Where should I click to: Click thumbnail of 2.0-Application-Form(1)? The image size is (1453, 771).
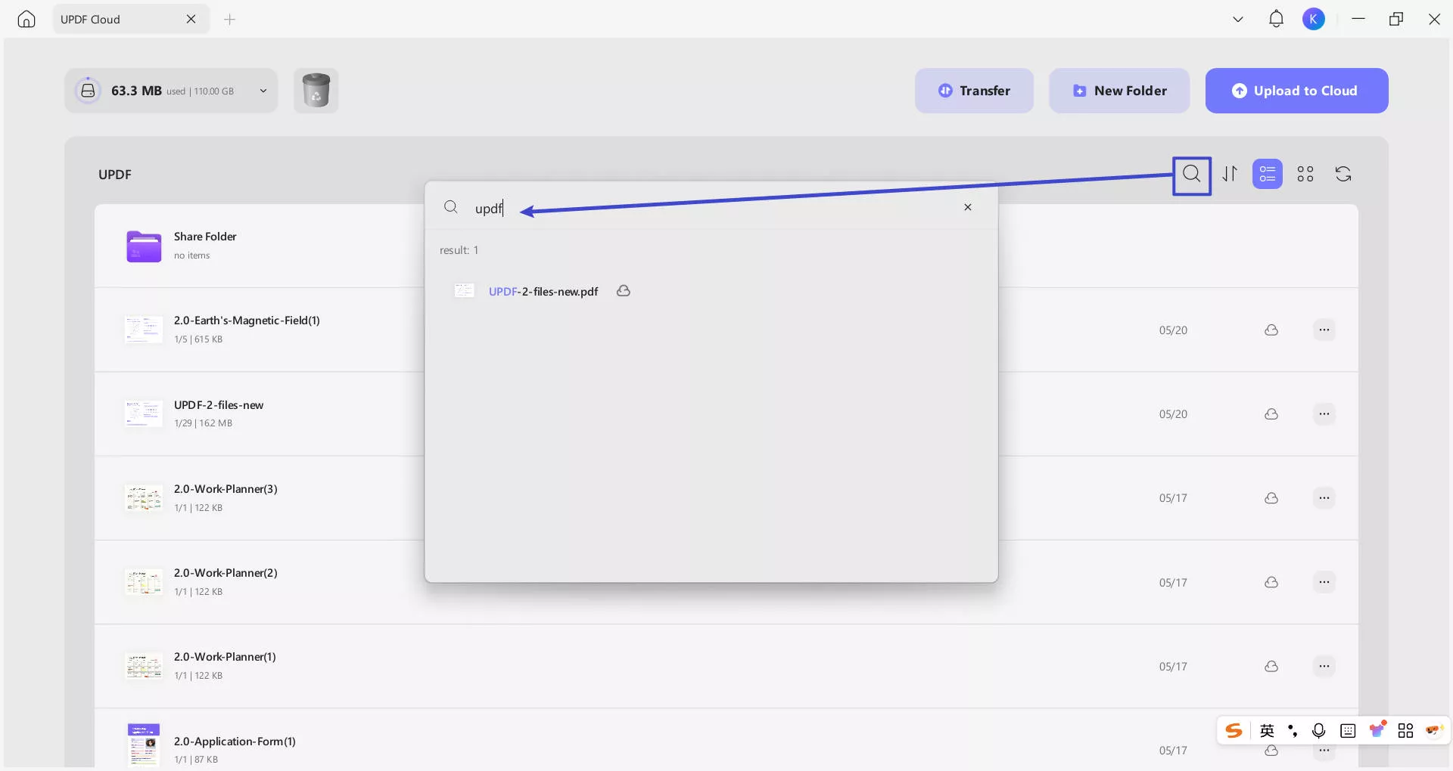click(x=143, y=745)
